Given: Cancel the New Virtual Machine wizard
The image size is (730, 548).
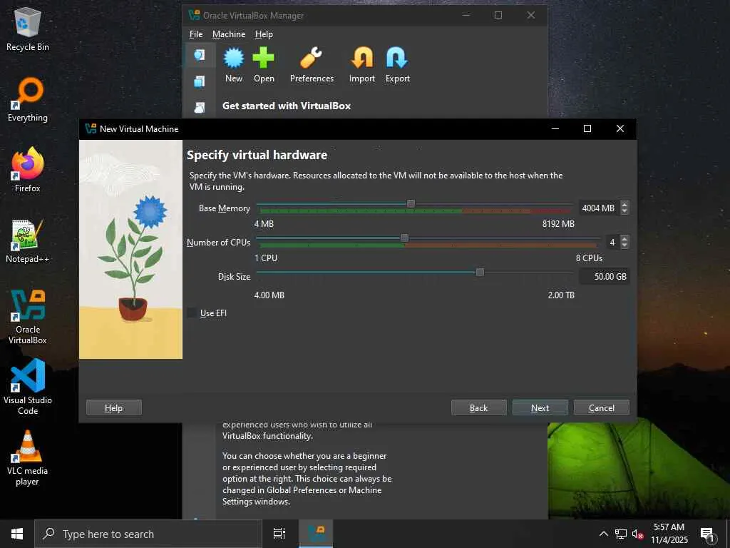Looking at the screenshot, I should pyautogui.click(x=602, y=407).
